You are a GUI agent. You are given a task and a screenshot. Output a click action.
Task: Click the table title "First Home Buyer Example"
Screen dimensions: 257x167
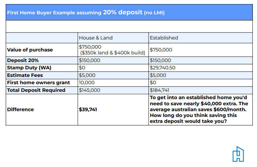coord(41,13)
